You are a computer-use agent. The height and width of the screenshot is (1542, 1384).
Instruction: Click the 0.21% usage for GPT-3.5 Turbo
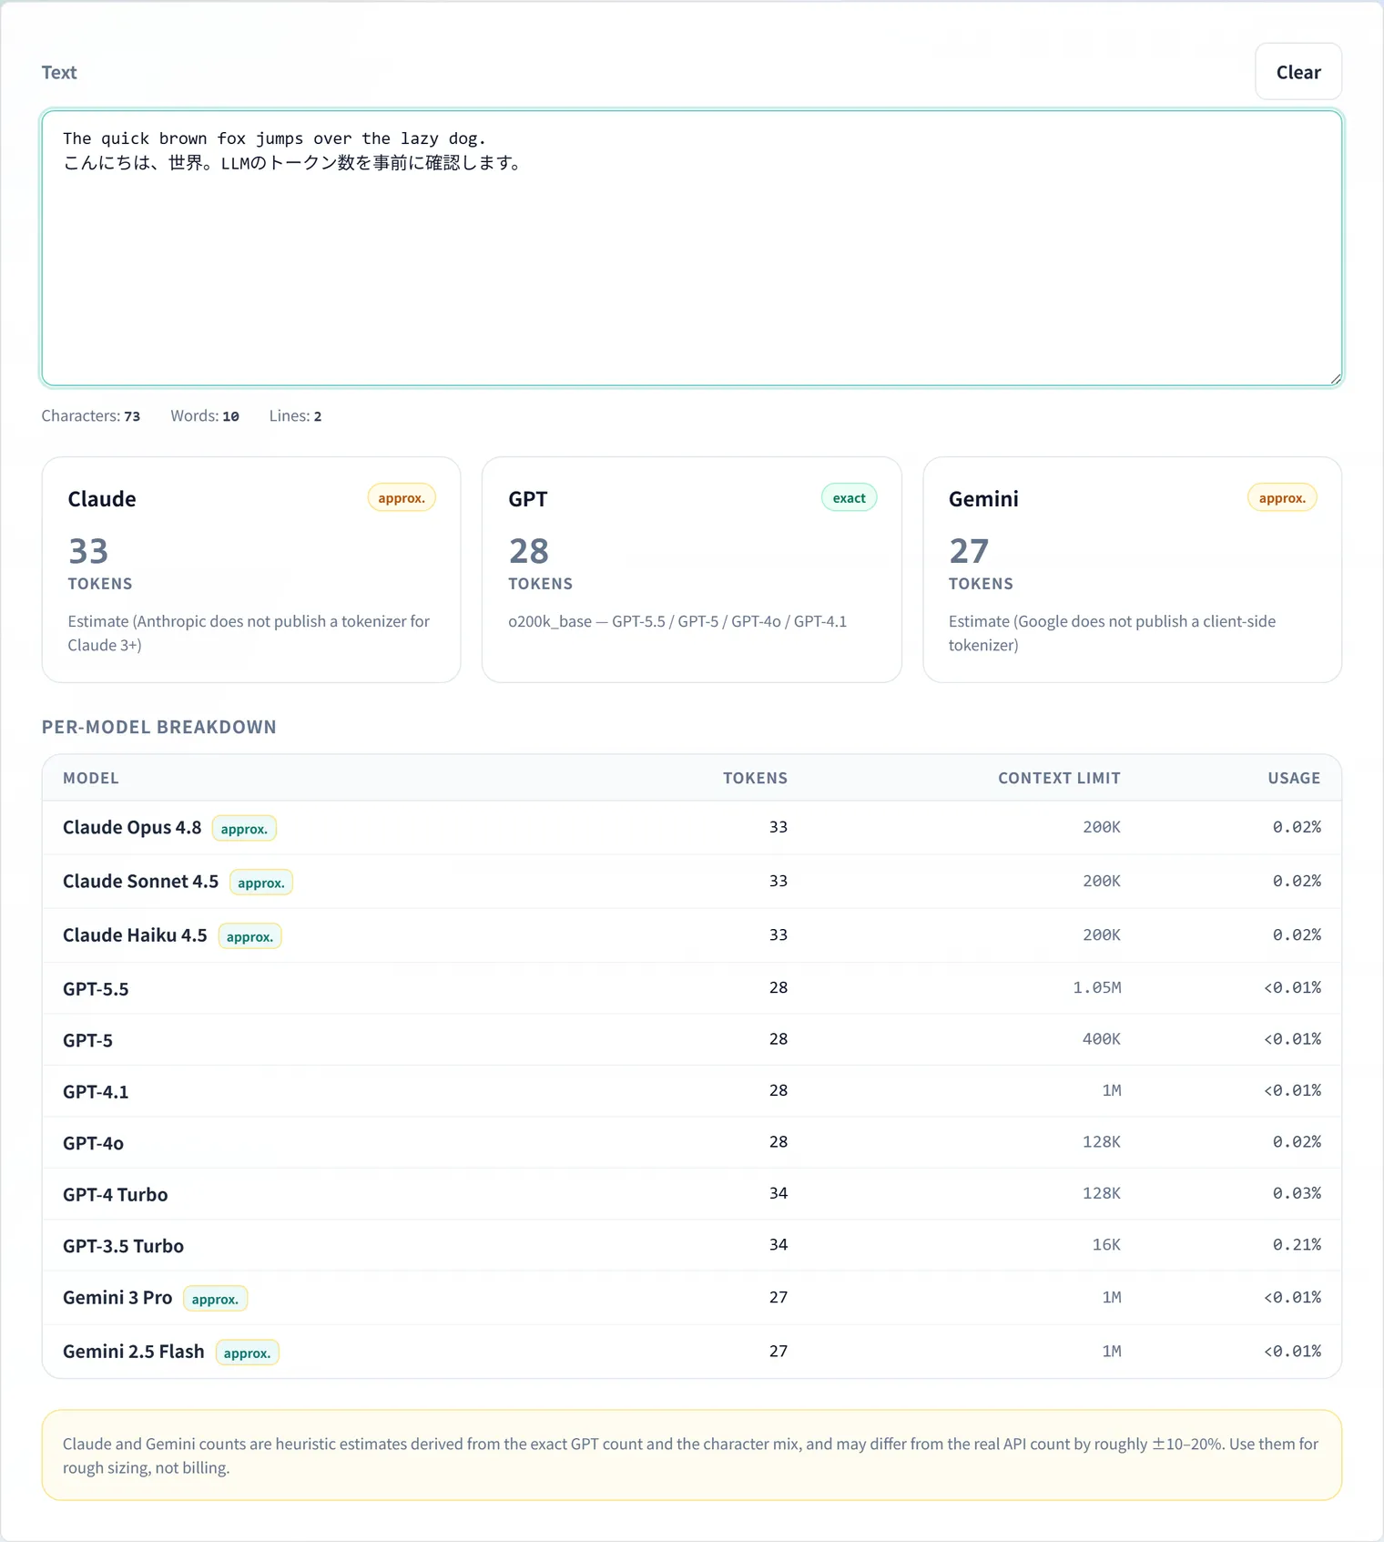1297,1244
